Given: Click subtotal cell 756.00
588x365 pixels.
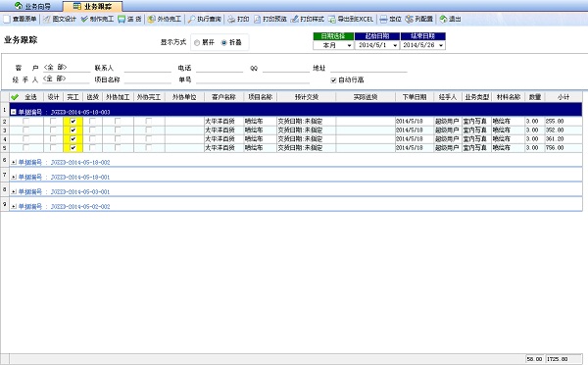Looking at the screenshot, I should coord(563,148).
